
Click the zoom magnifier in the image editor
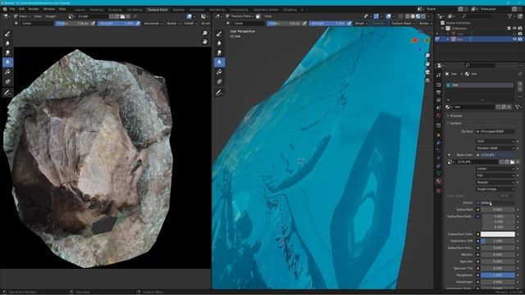(204, 33)
